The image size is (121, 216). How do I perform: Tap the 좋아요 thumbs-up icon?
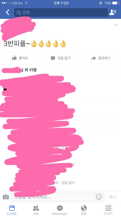point(14,58)
